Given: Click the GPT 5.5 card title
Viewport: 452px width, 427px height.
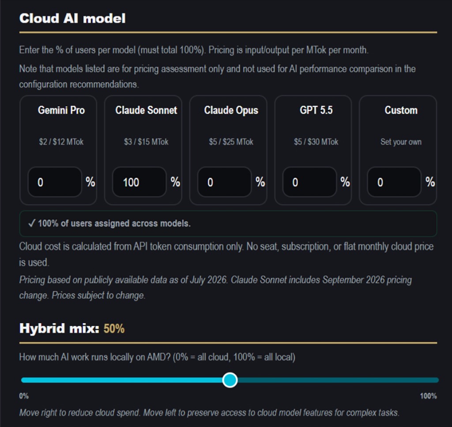Looking at the screenshot, I should (x=316, y=110).
